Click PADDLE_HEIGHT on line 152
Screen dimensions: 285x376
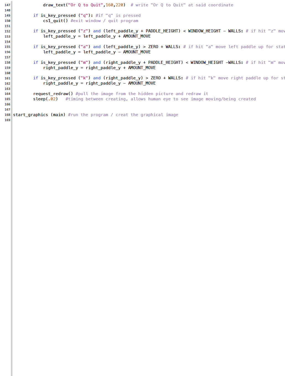[163, 31]
